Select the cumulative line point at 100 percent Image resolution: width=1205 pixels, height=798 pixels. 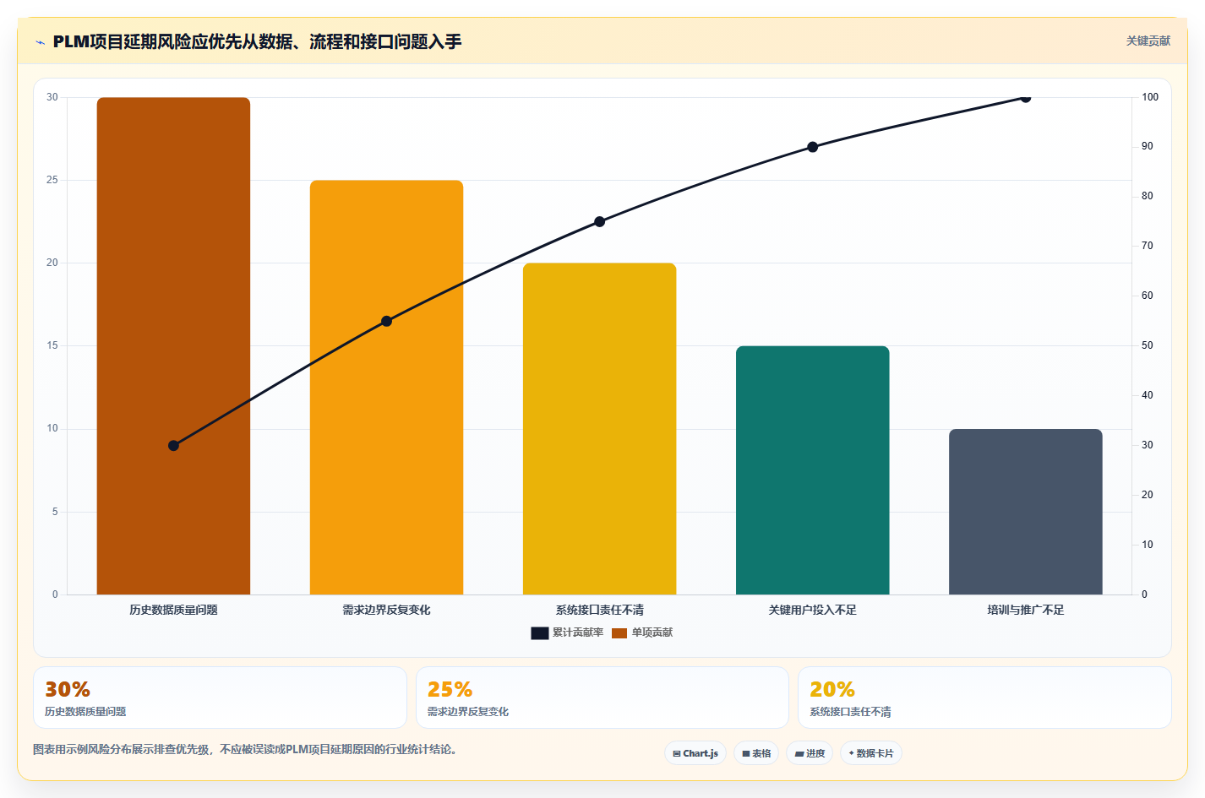click(x=1026, y=98)
